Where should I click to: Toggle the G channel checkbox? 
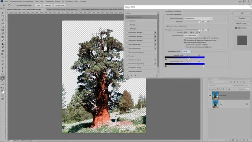point(191,32)
